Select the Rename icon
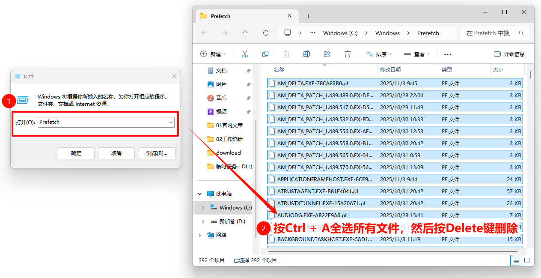 click(306, 54)
